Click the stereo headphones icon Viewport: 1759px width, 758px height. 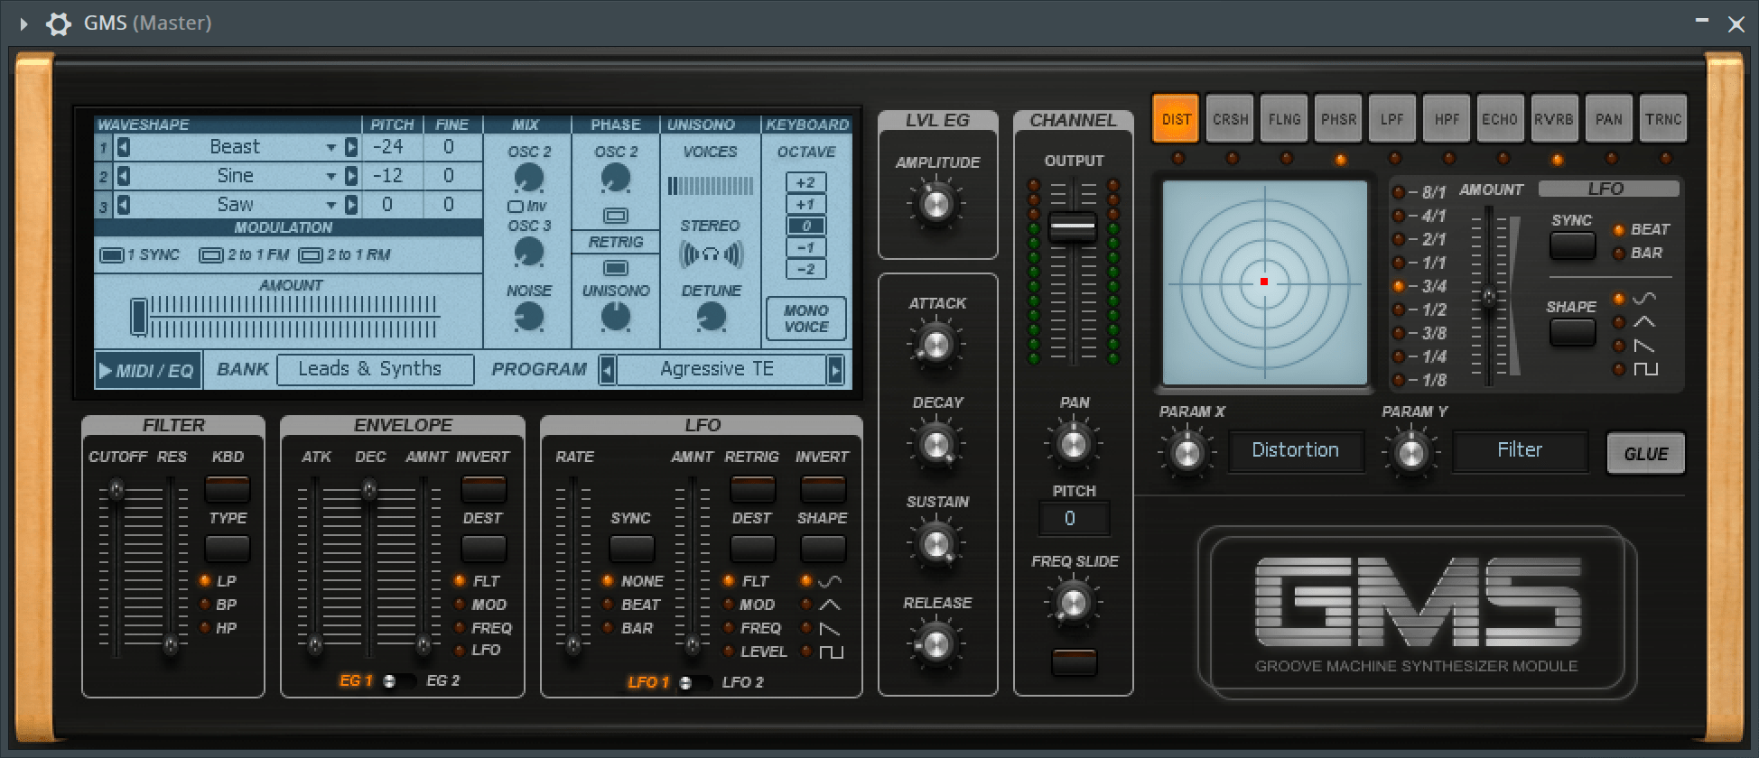point(711,255)
